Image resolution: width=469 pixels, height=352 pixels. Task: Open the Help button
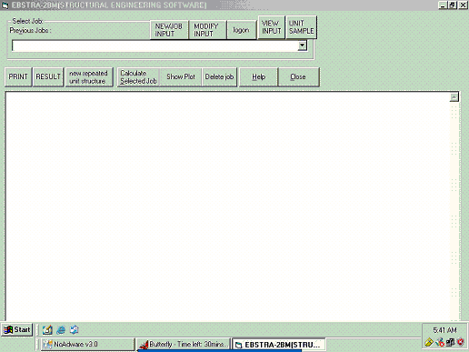tap(258, 77)
